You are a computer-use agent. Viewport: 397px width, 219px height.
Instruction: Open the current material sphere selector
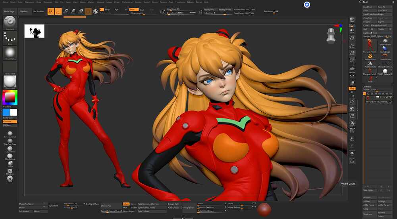pos(10,82)
